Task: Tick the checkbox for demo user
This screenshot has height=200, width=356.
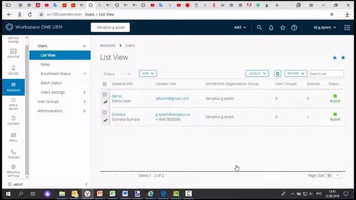Action: (x=105, y=94)
